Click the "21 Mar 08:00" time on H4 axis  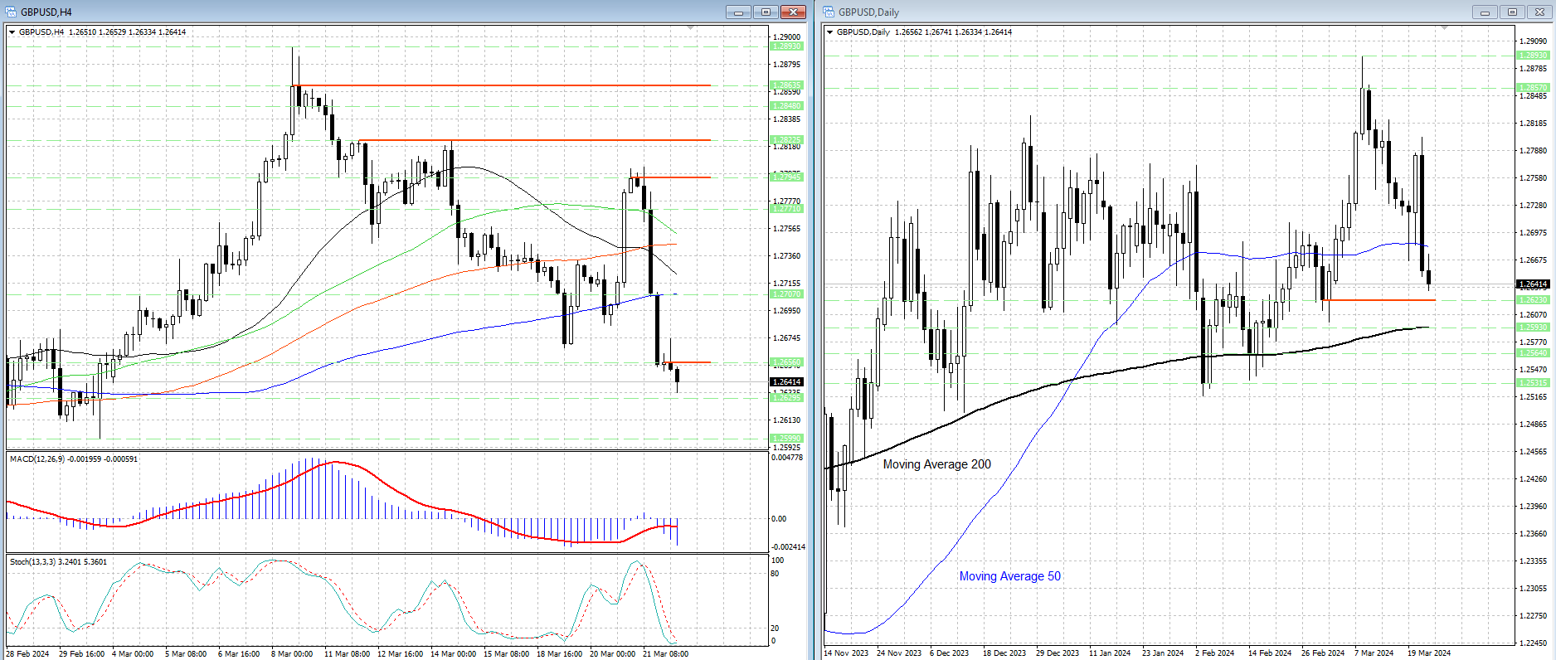[665, 653]
